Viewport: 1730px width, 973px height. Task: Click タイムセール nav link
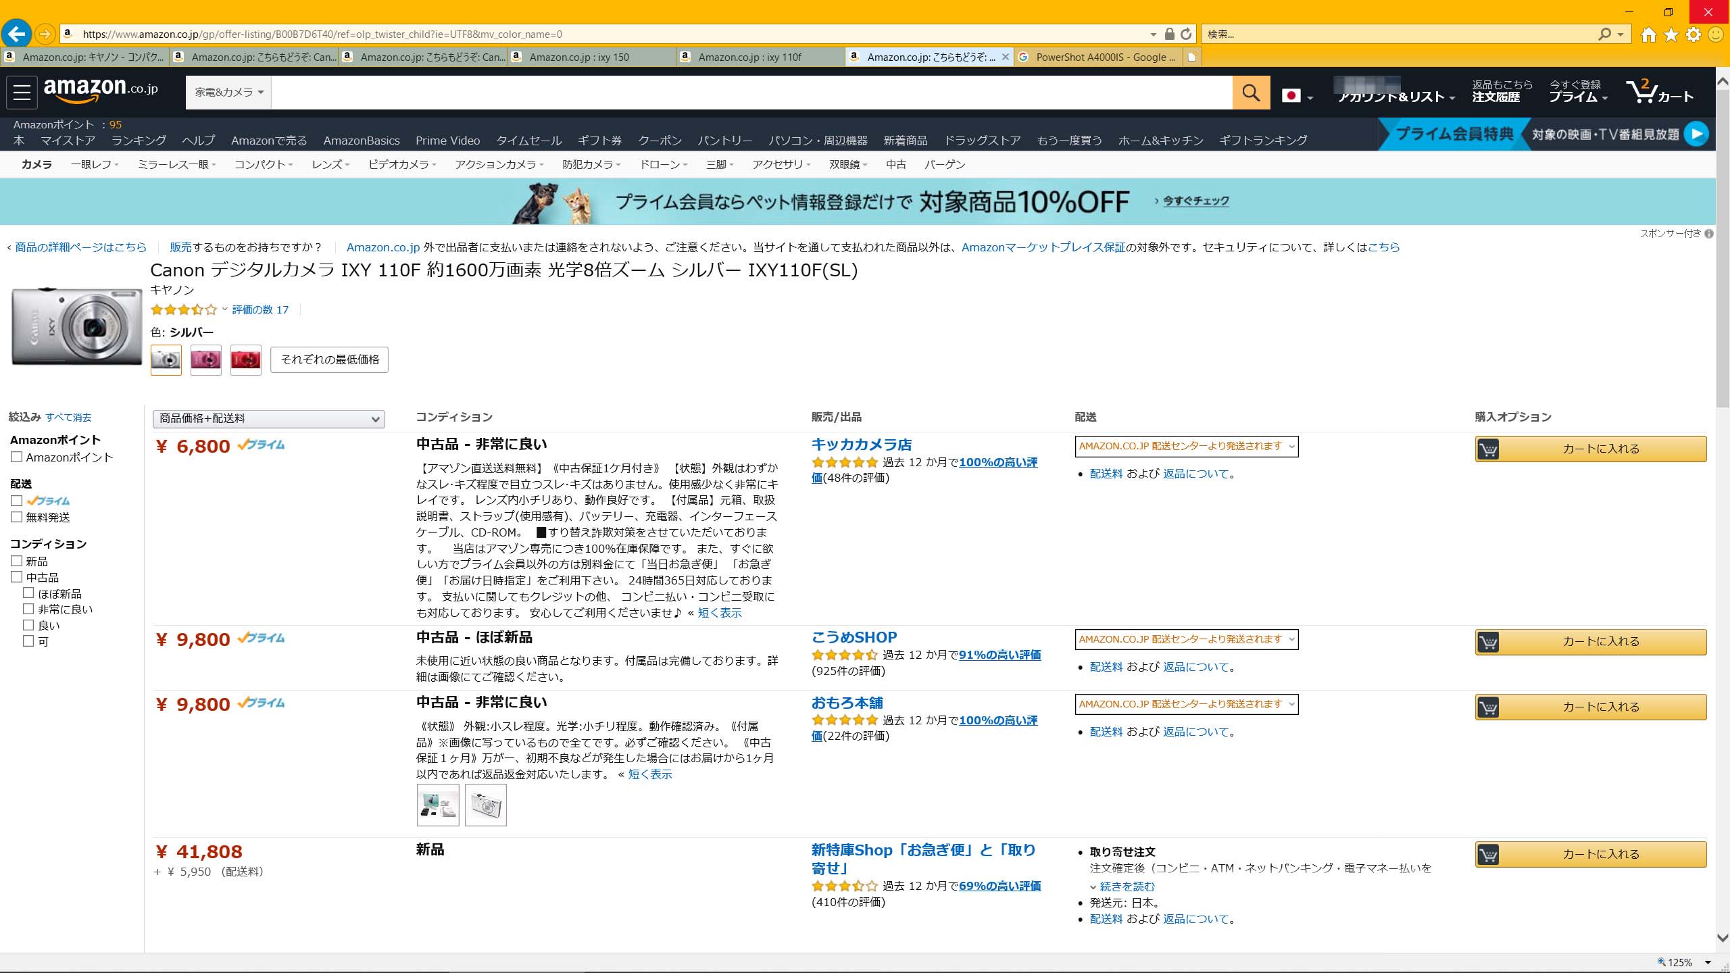pos(529,141)
